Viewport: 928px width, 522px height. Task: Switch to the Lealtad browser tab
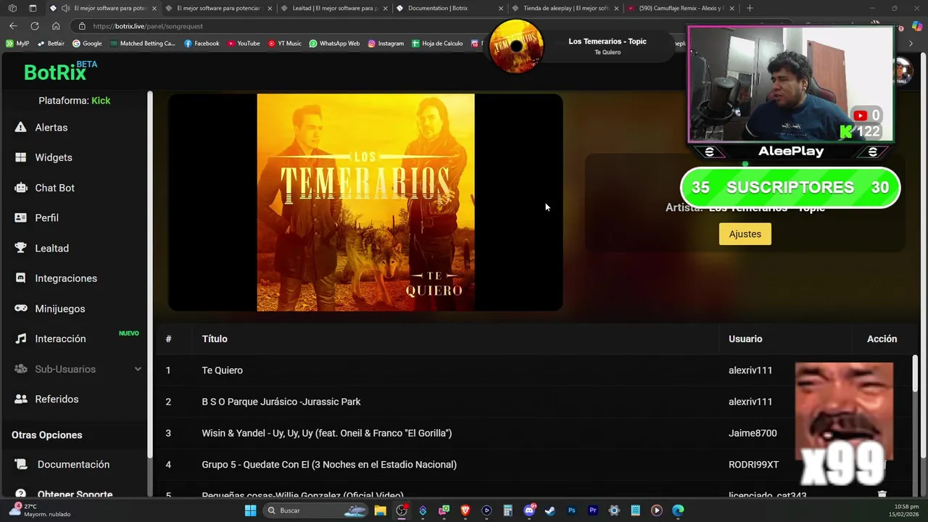pyautogui.click(x=334, y=8)
